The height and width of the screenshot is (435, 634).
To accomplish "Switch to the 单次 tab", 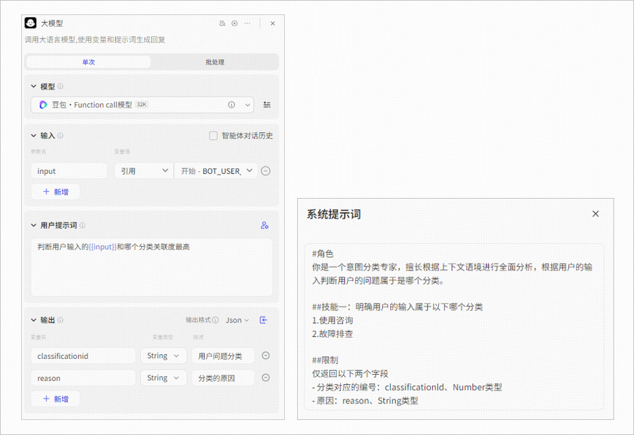I will click(88, 62).
